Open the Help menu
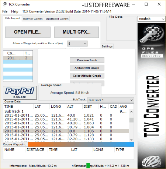 (15, 11)
